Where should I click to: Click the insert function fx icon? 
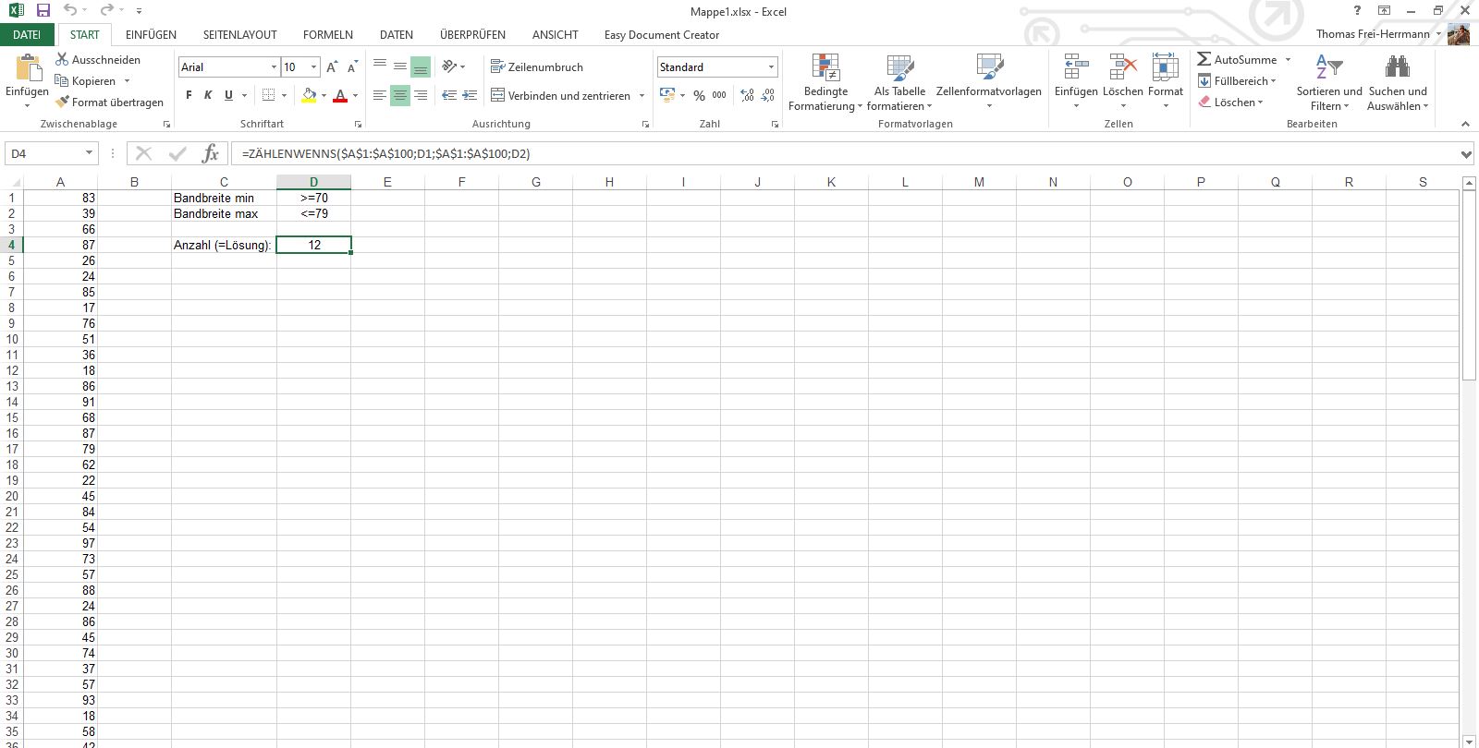[211, 153]
